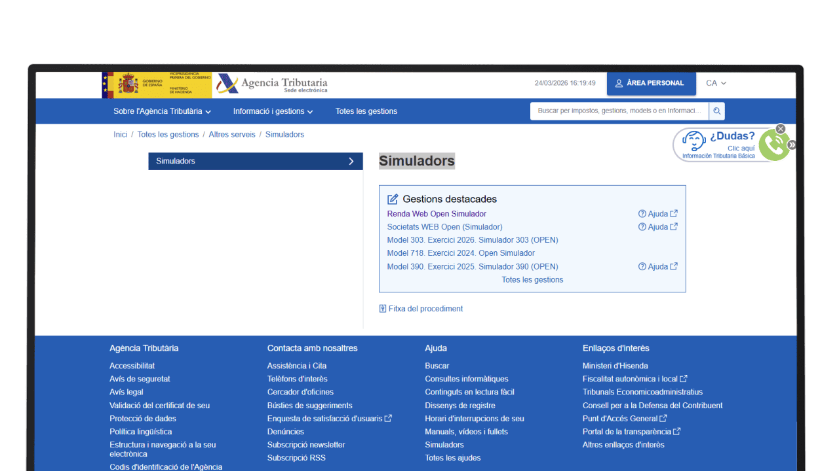The height and width of the screenshot is (471, 839).
Task: Close the ¿Dudas? help widget
Action: 780,129
